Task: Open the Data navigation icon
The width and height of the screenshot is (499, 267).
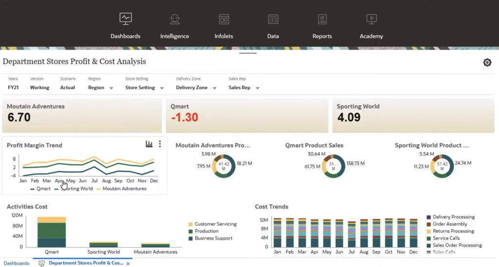Action: tap(273, 19)
